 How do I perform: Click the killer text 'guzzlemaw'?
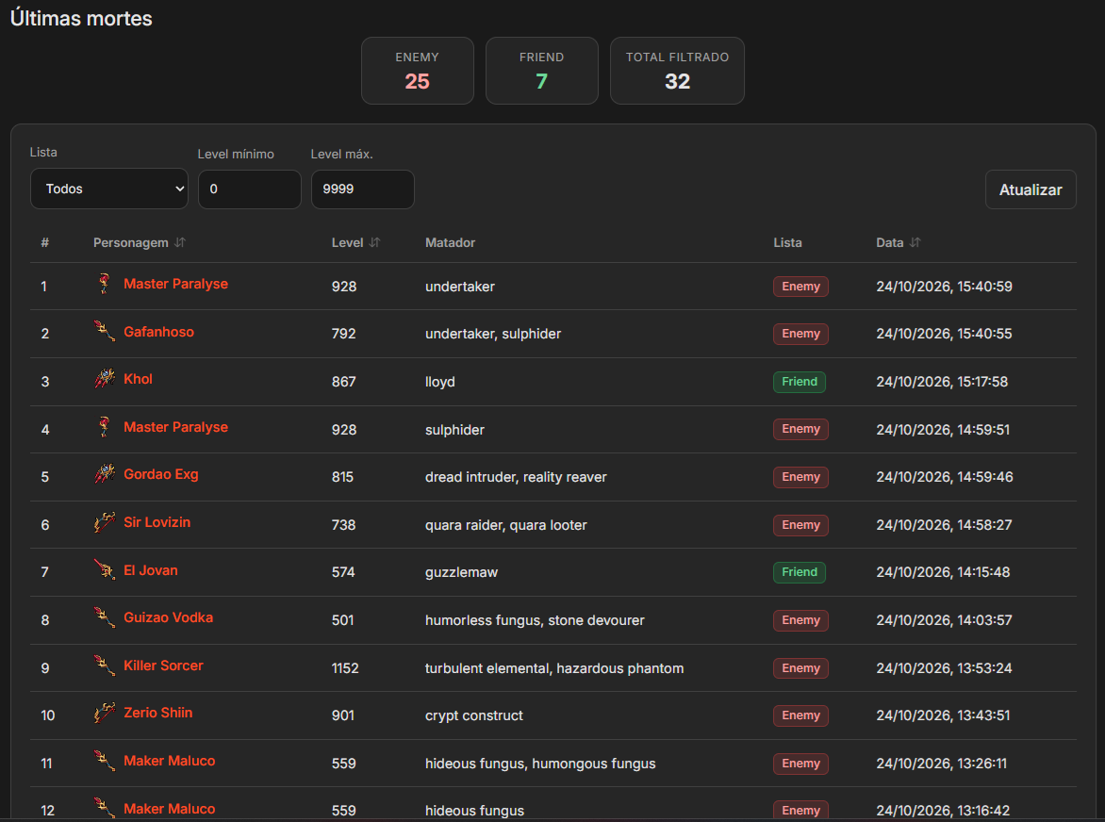[x=462, y=572]
